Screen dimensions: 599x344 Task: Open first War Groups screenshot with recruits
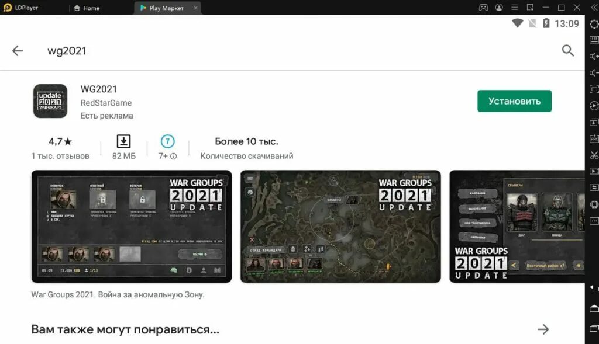[x=132, y=227]
